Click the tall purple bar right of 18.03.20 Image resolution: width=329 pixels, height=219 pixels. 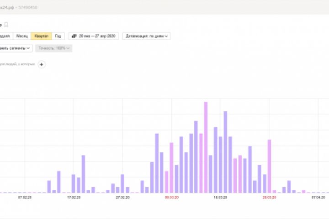(x=225, y=152)
